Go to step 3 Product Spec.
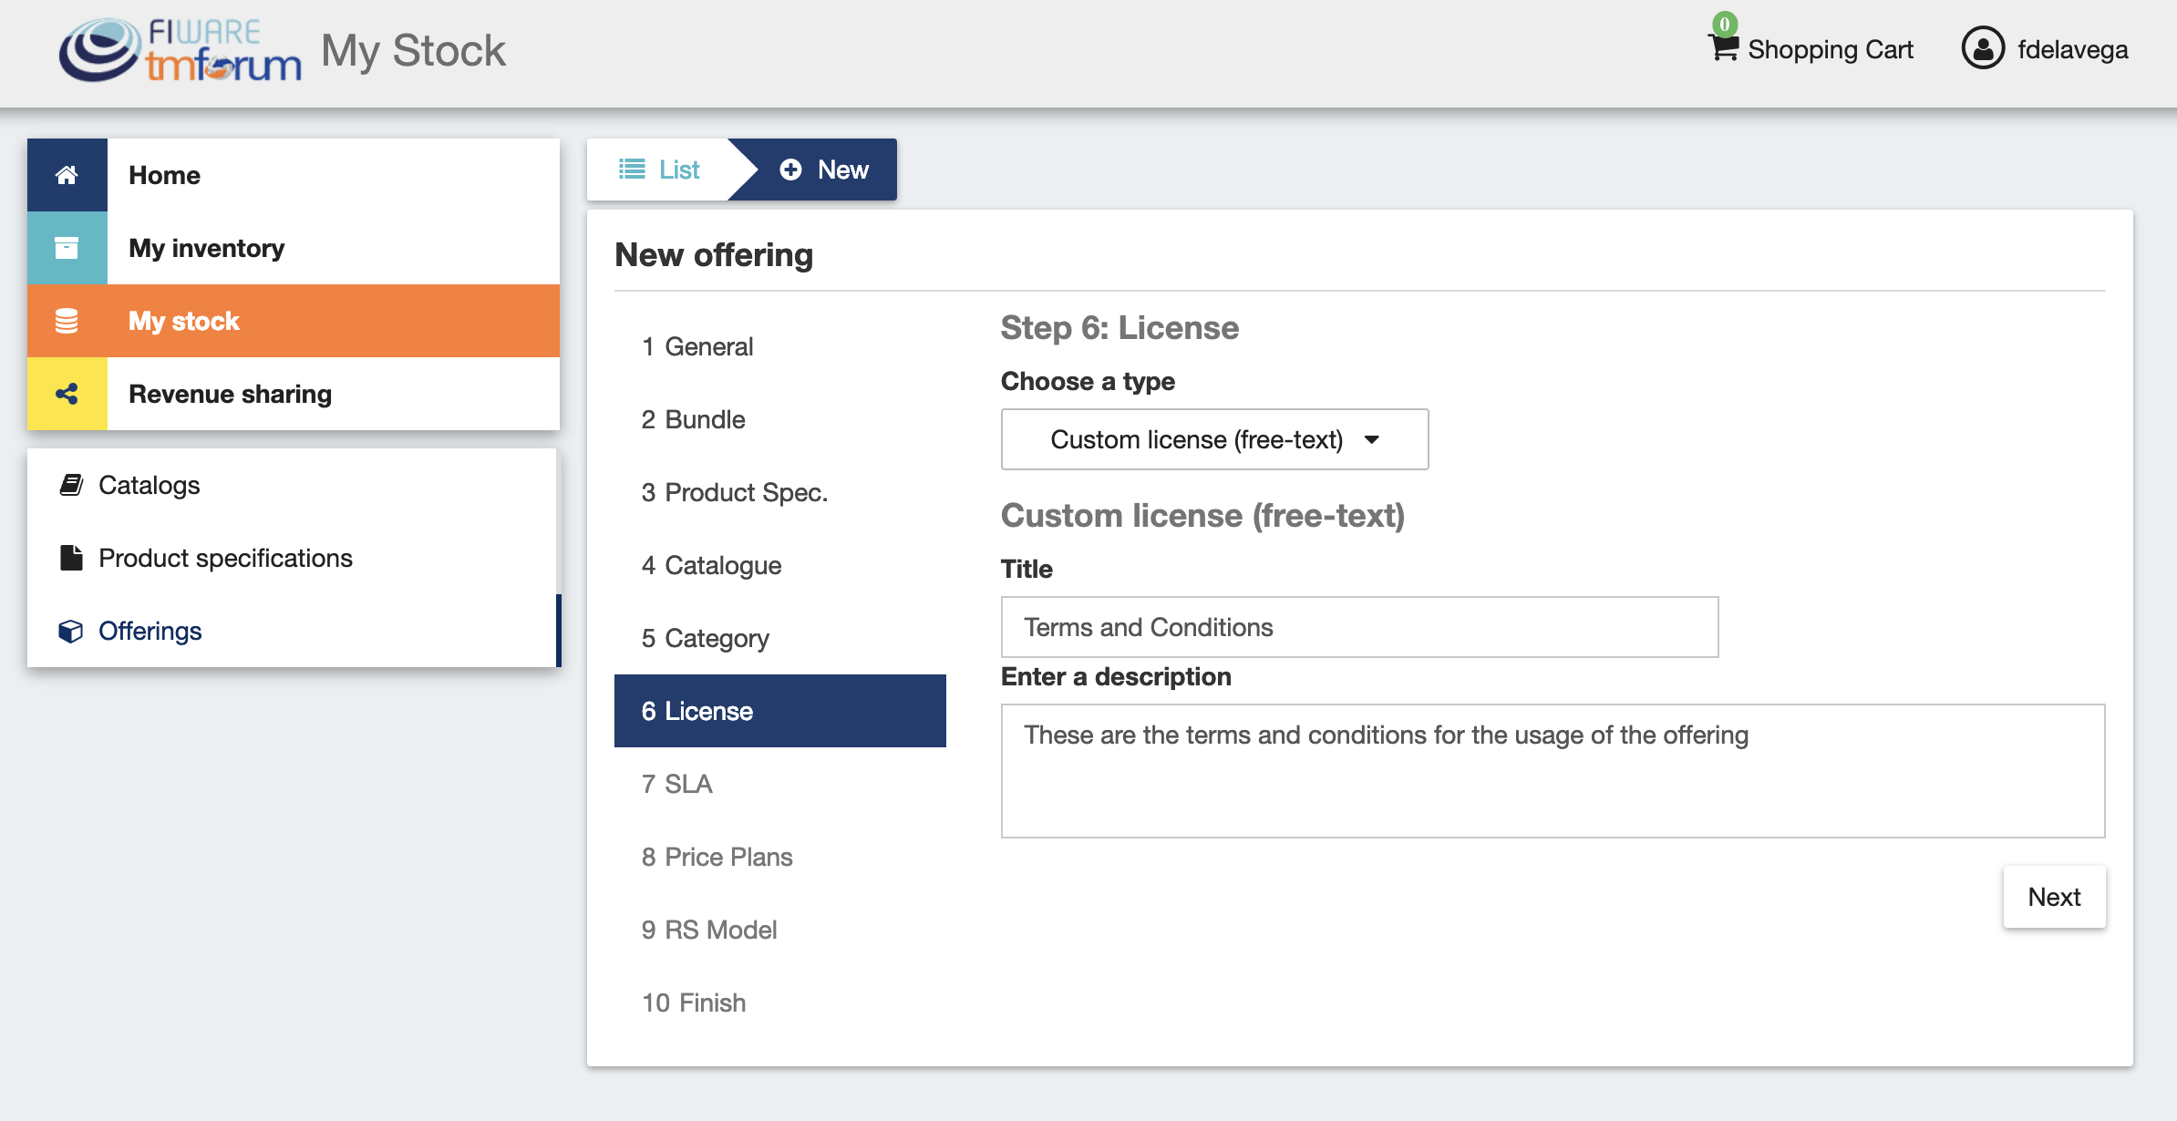2177x1121 pixels. (x=780, y=492)
